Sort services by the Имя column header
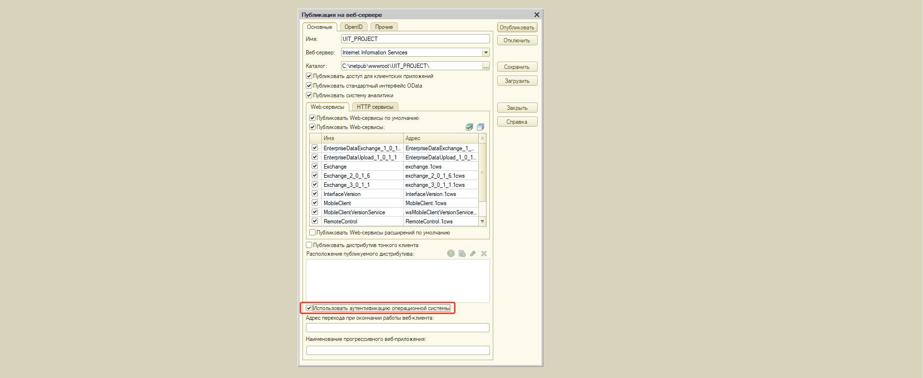Viewport: 923px width, 378px height. click(x=361, y=138)
